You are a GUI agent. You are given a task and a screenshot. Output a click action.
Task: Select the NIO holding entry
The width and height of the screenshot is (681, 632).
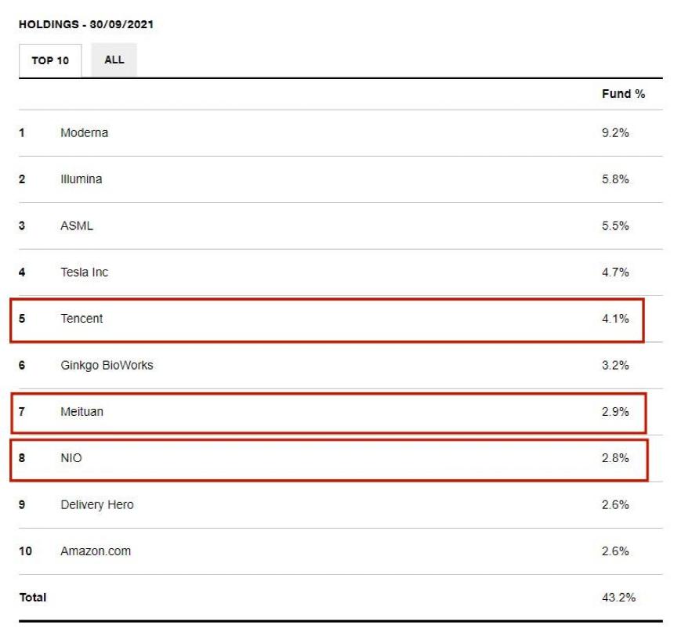pyautogui.click(x=329, y=460)
